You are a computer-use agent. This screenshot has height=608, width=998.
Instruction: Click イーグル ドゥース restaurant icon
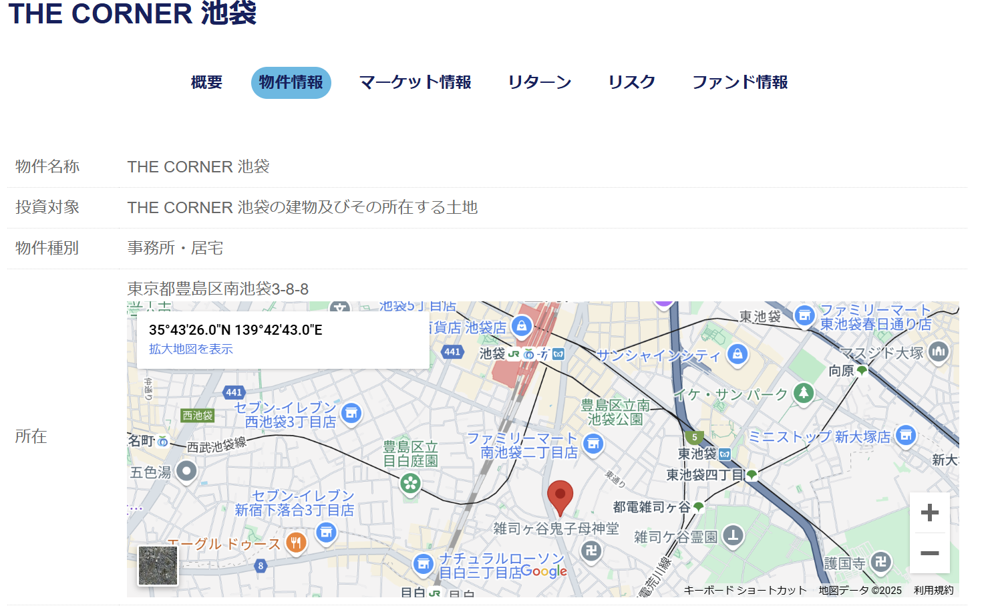(x=296, y=543)
